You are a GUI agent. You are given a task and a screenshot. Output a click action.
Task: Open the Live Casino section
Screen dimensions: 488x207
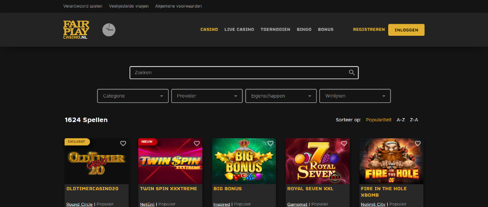pos(239,29)
